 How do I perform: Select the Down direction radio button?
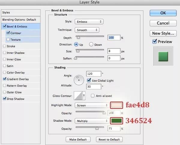(x=91, y=44)
